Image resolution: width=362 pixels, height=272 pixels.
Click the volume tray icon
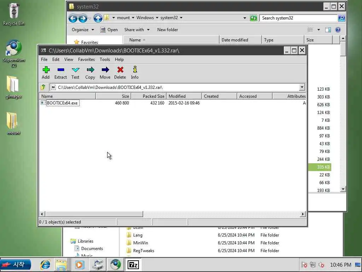tap(321, 265)
